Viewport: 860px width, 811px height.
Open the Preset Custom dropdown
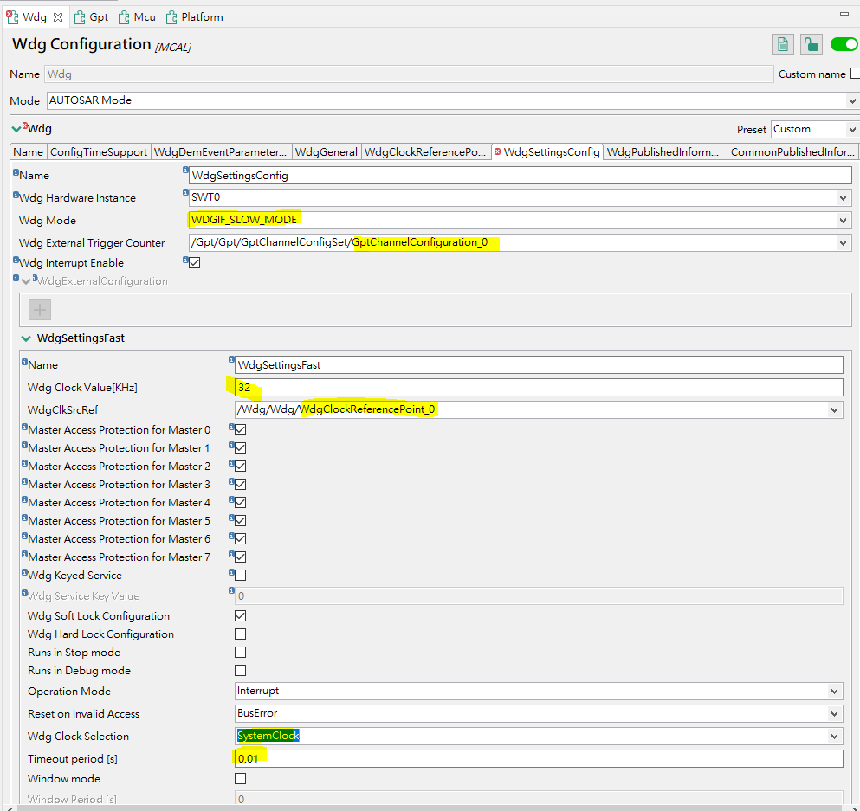pyautogui.click(x=852, y=129)
